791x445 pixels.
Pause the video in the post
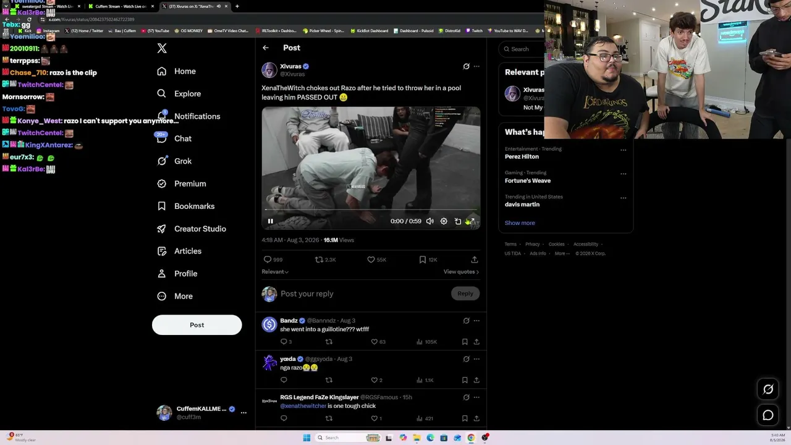(270, 221)
